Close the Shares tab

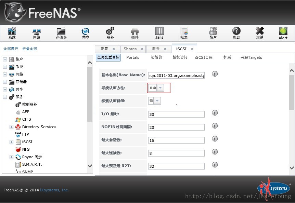142,49
